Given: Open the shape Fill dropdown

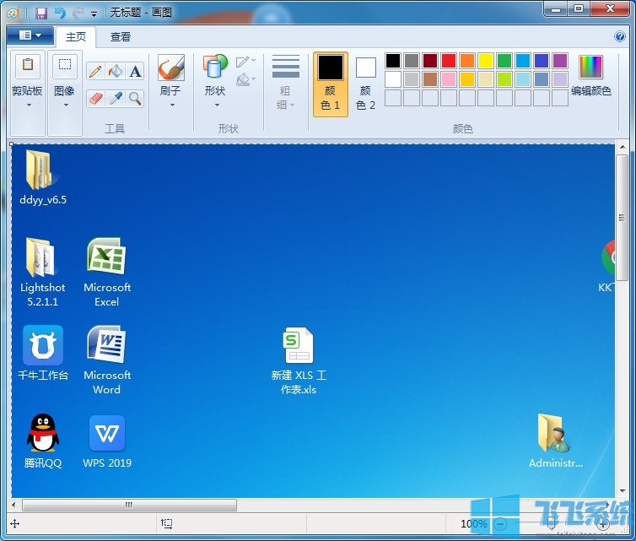Looking at the screenshot, I should (x=245, y=79).
